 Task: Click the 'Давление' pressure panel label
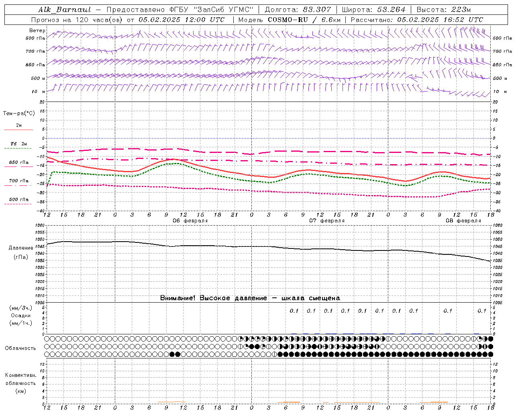point(21,248)
